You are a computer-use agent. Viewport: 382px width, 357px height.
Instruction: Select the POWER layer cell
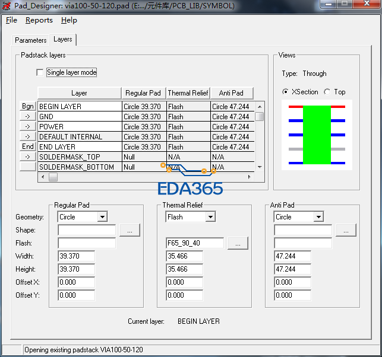(x=80, y=127)
